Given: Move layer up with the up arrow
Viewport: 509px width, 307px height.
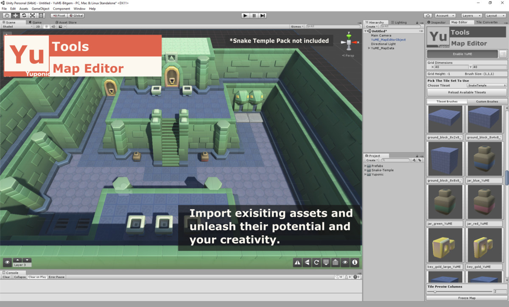Looking at the screenshot, I should (18, 260).
